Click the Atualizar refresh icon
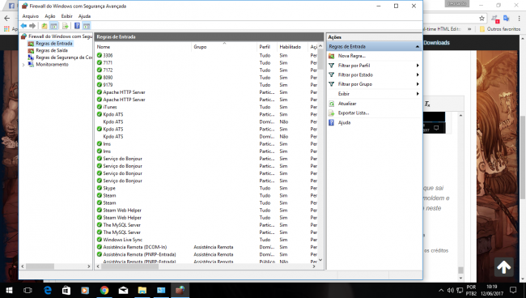Screen dimensions: 526x298 pyautogui.click(x=332, y=104)
